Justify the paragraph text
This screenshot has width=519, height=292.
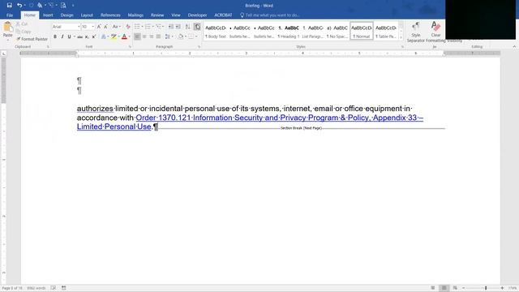pos(159,36)
